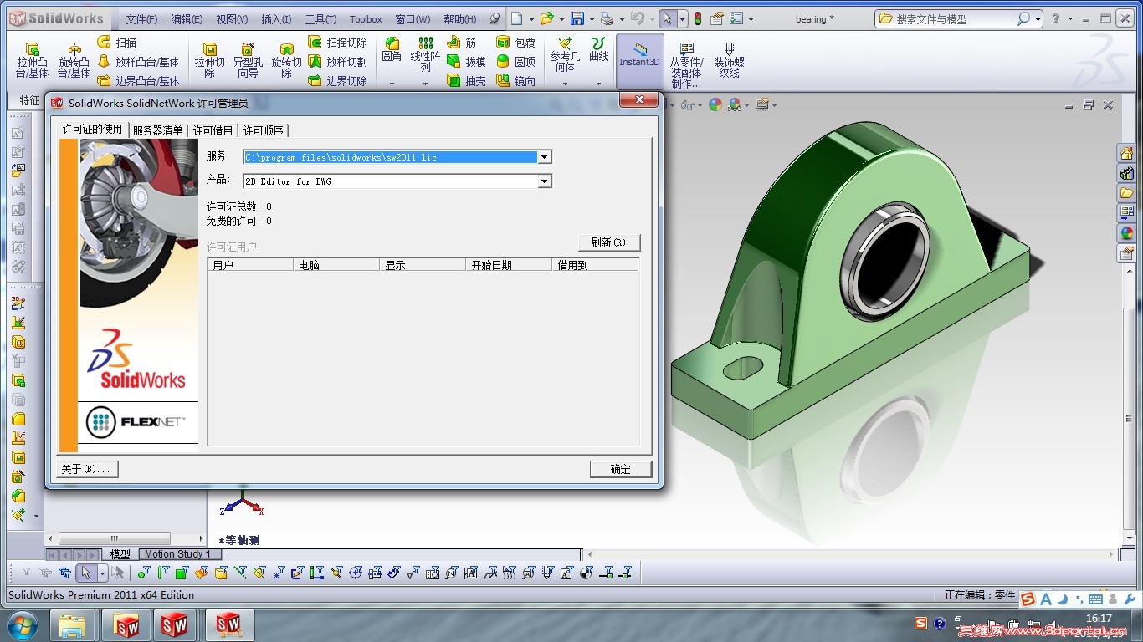Screen dimensions: 1143x642
Task: Switch to the Motion Study 1 tab
Action: pyautogui.click(x=178, y=554)
